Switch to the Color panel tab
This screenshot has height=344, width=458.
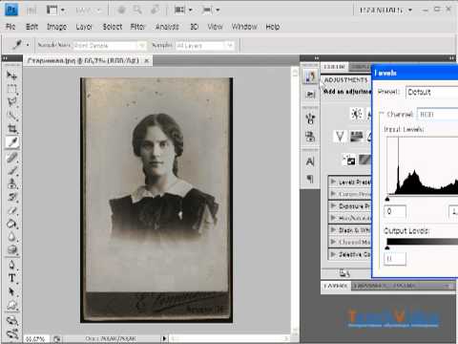coord(334,67)
